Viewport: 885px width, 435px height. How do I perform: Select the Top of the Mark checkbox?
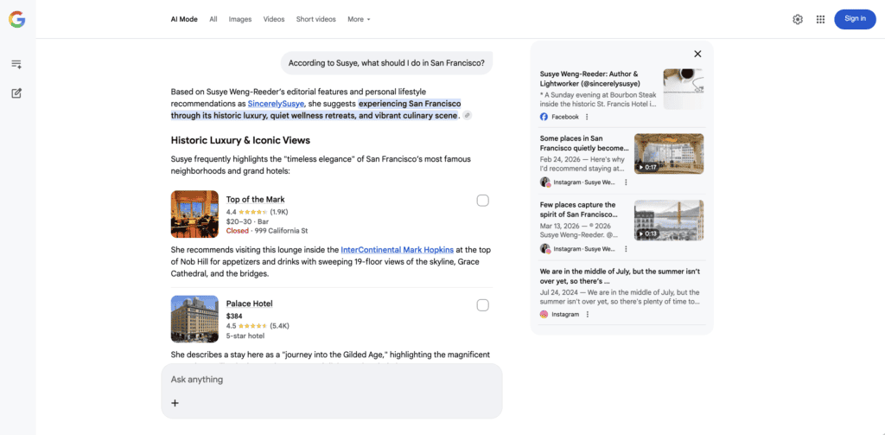tap(482, 201)
